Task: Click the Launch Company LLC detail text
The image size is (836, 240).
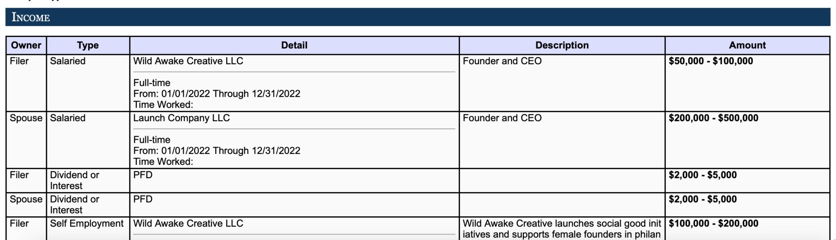Action: pos(182,118)
